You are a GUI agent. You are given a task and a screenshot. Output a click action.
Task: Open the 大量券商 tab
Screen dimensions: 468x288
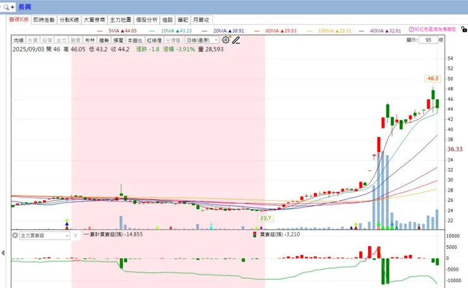tap(94, 20)
